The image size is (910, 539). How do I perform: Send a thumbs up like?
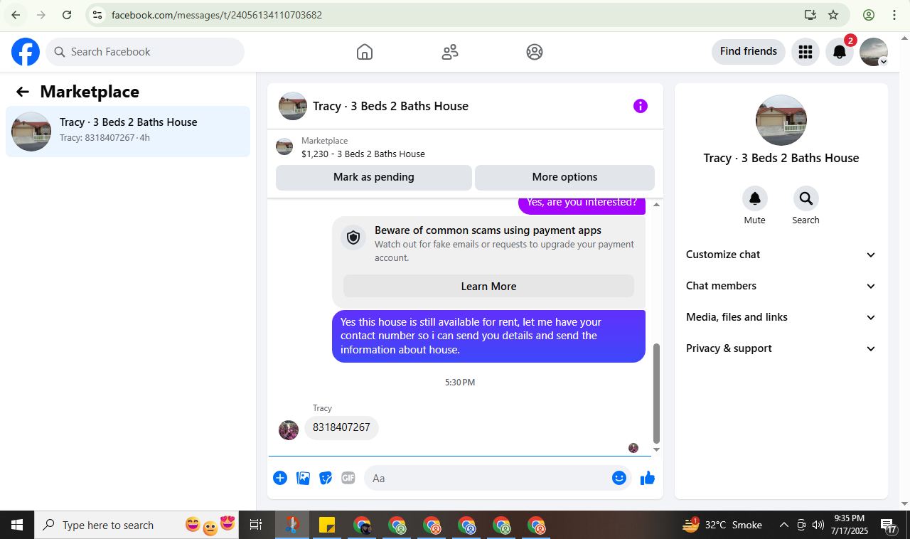(648, 478)
